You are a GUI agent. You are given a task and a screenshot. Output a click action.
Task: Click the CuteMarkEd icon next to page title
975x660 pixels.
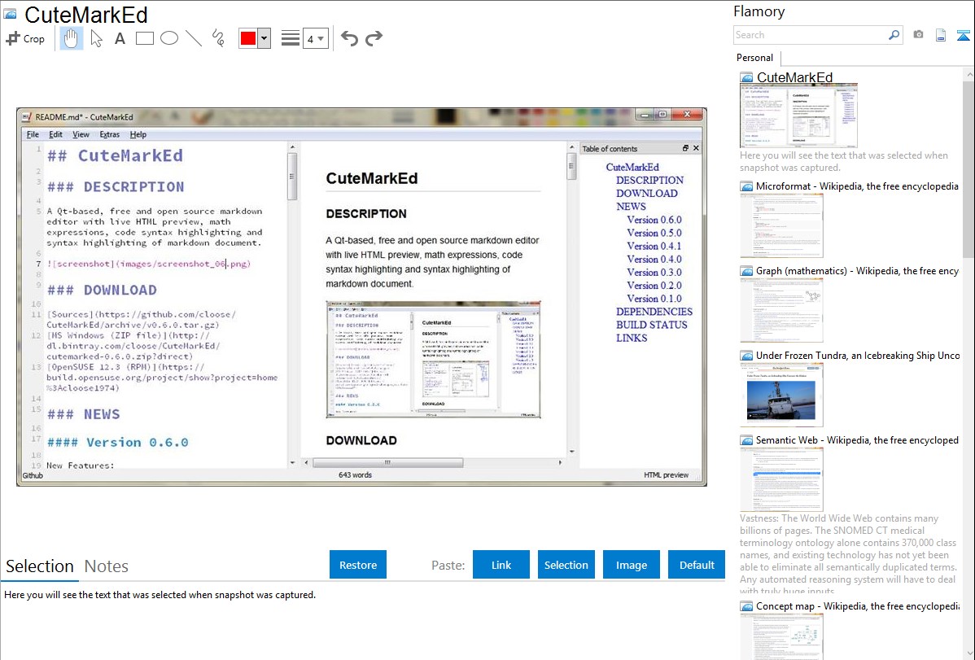(10, 15)
